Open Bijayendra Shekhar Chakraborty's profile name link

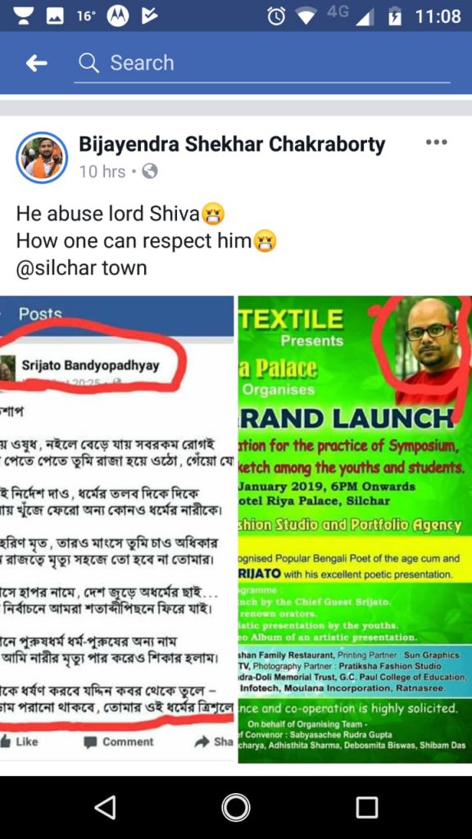232,144
